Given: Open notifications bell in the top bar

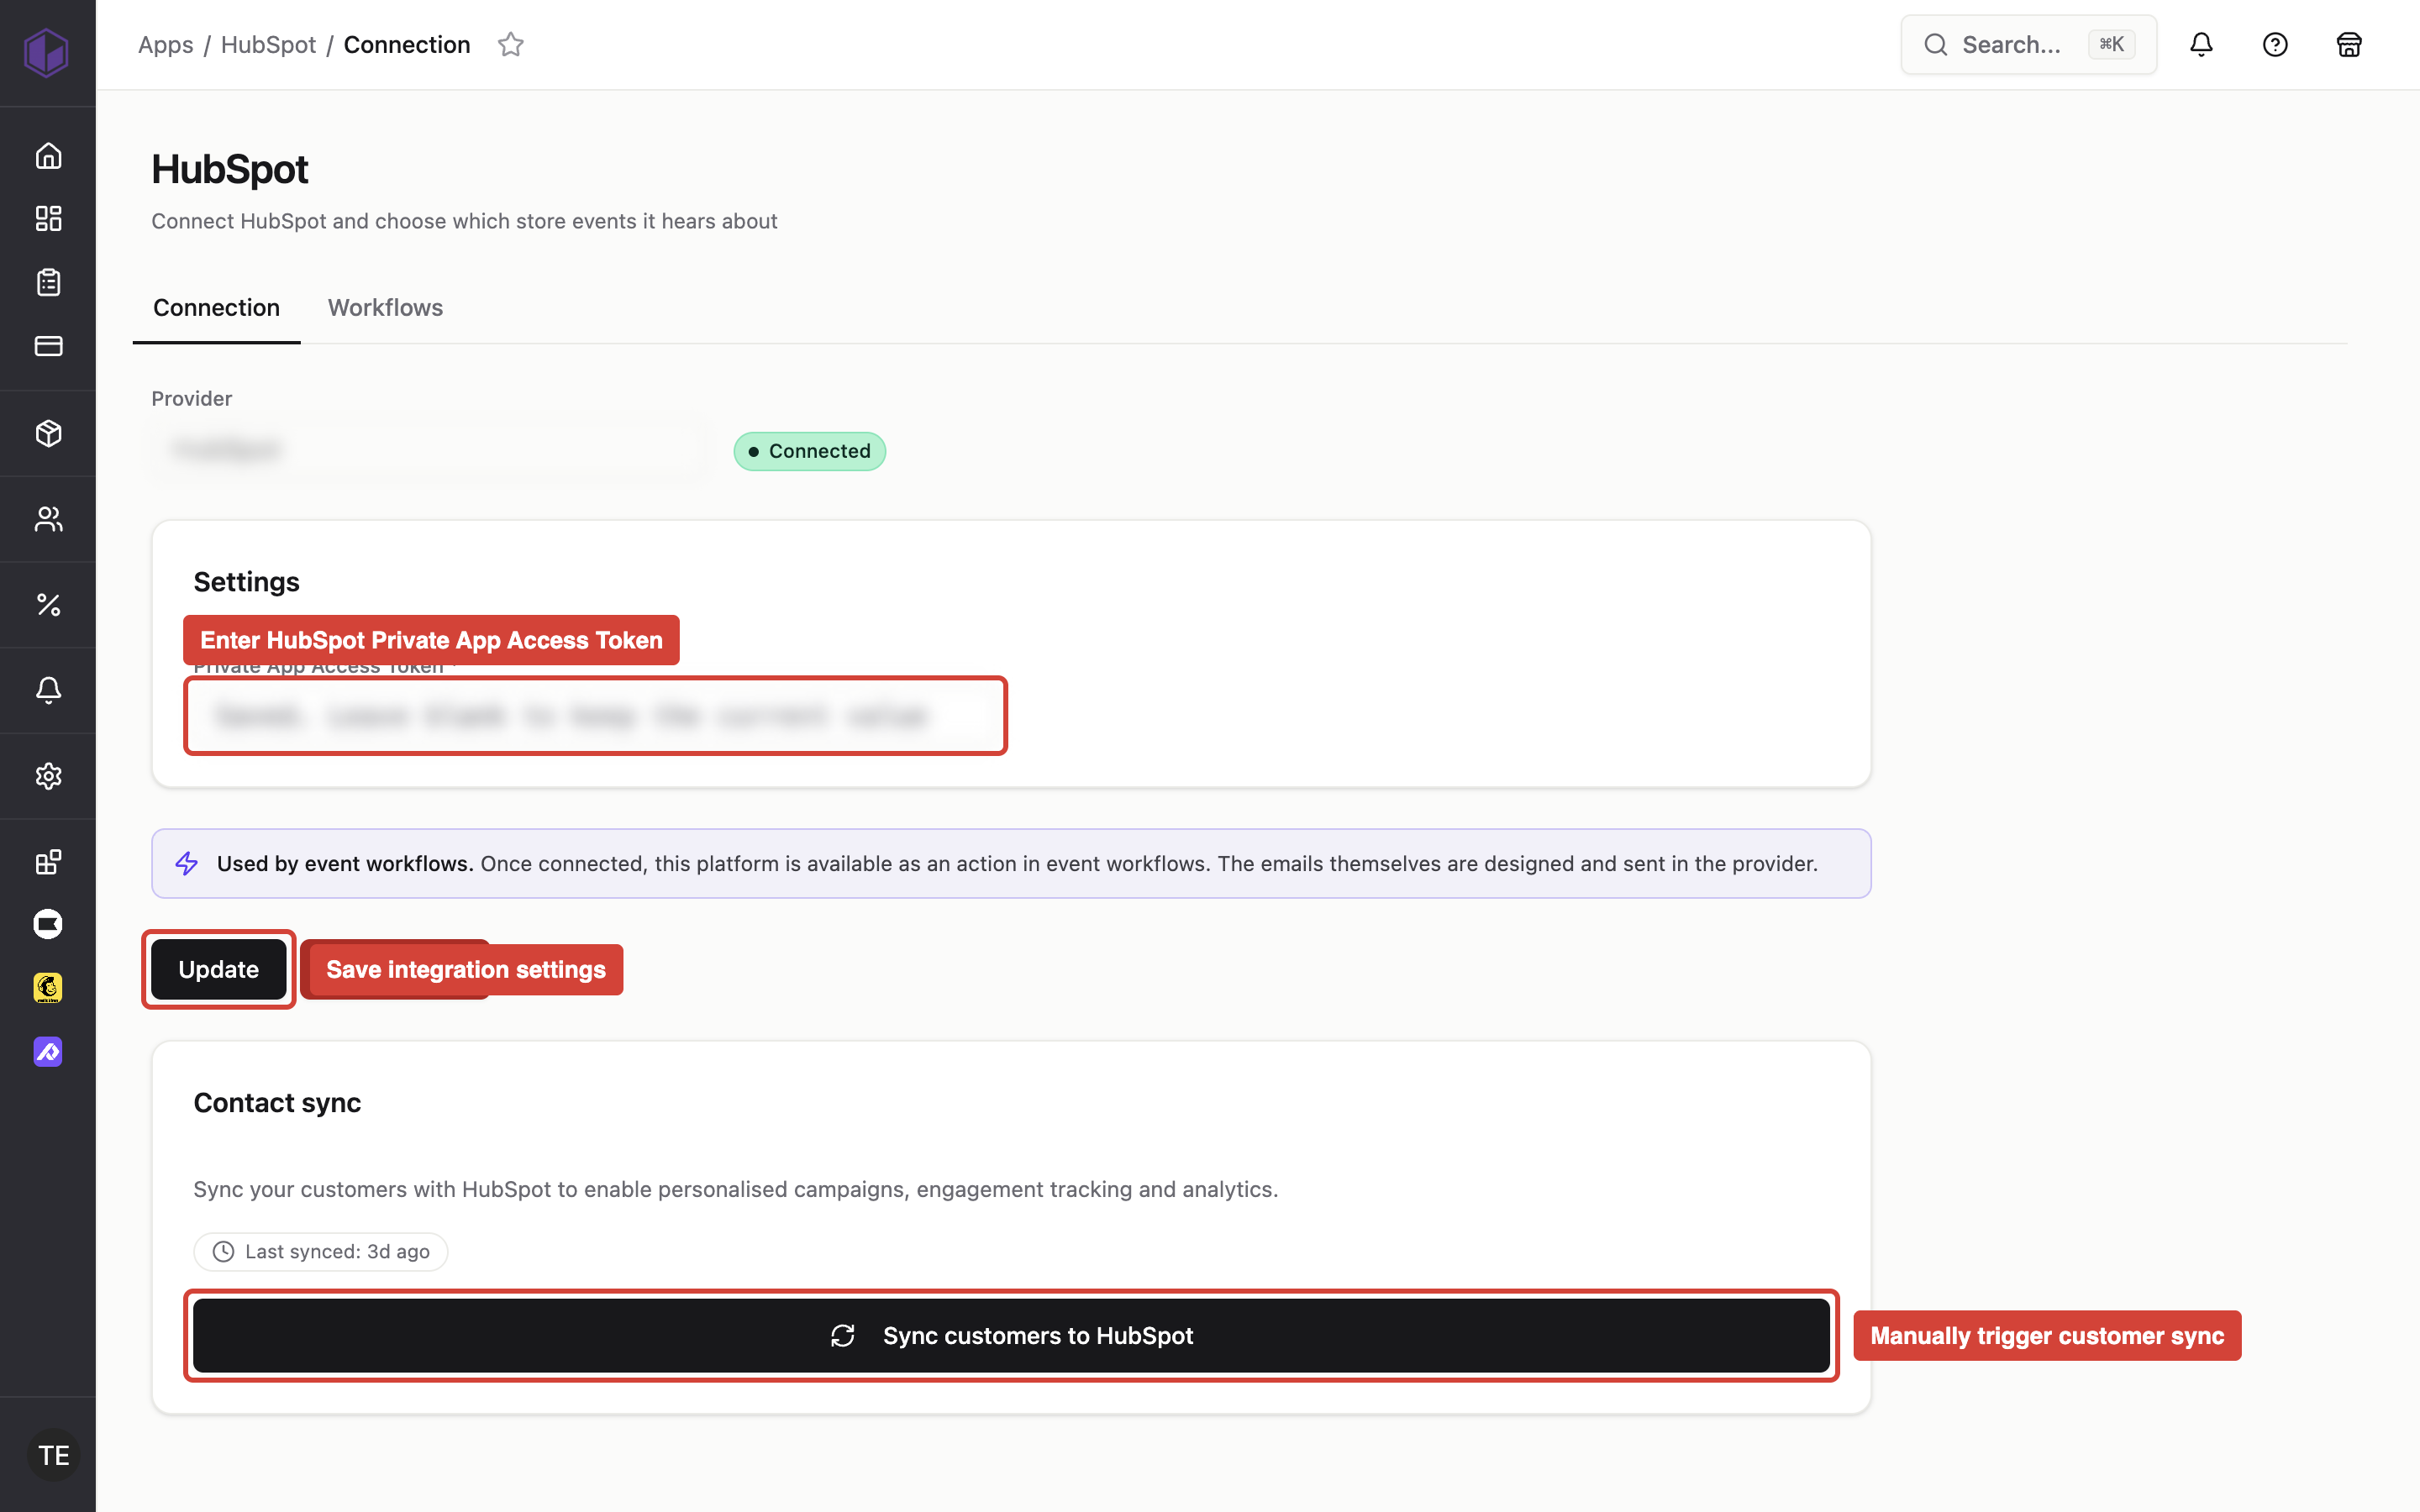Looking at the screenshot, I should [x=2201, y=45].
